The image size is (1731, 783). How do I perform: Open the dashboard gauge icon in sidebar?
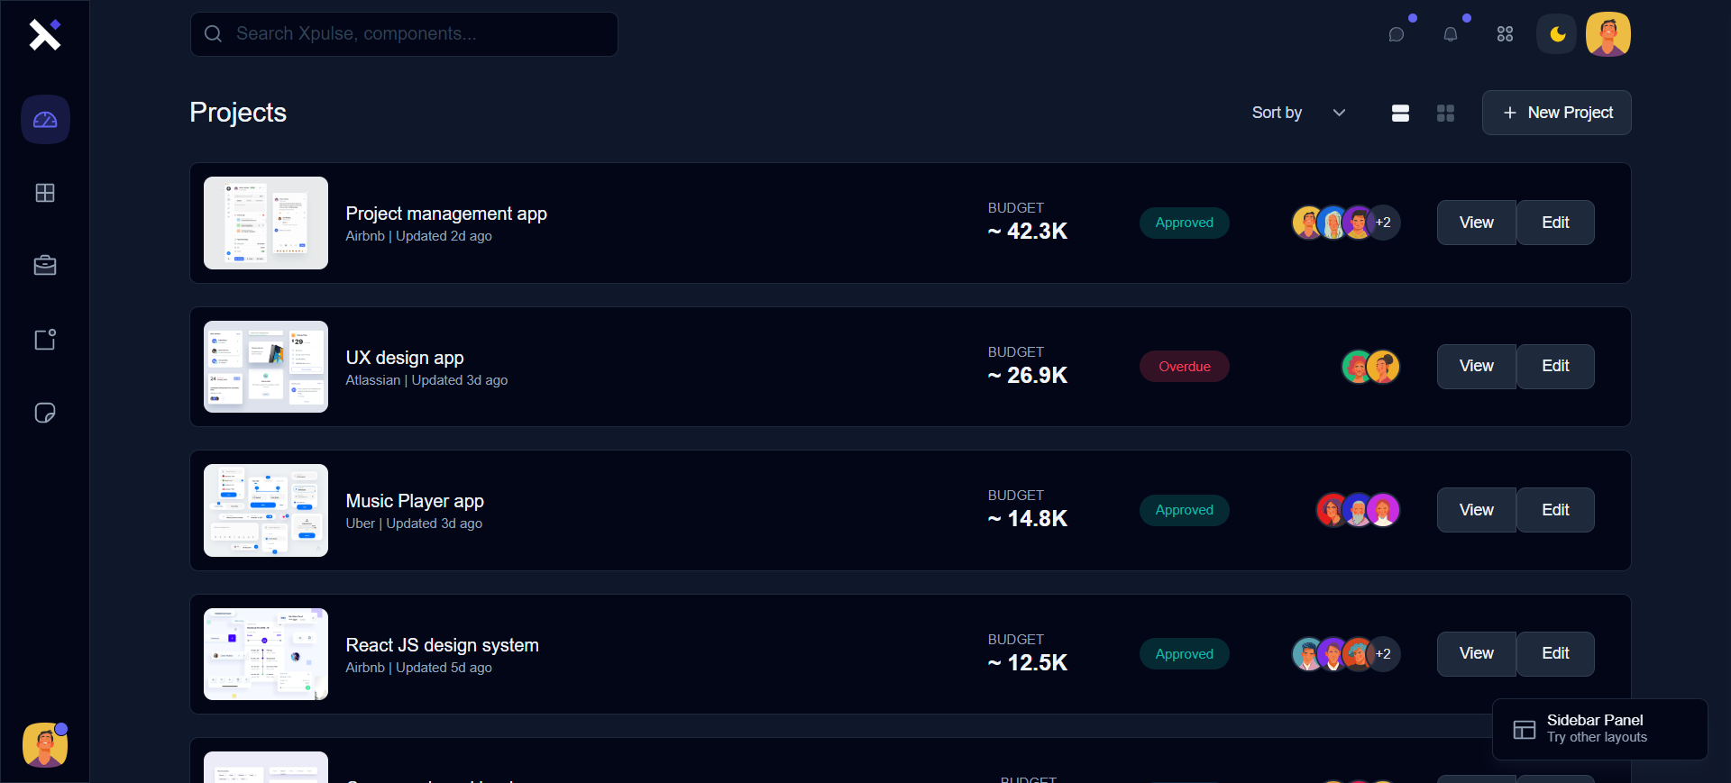(x=45, y=120)
